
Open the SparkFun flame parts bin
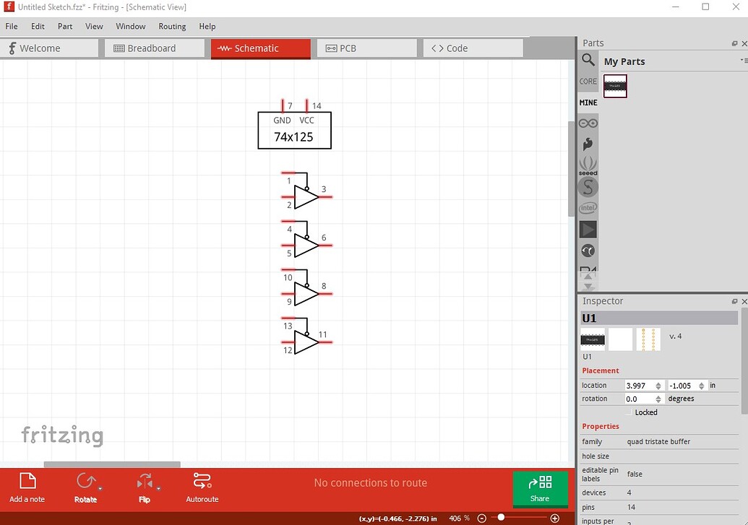[x=588, y=144]
